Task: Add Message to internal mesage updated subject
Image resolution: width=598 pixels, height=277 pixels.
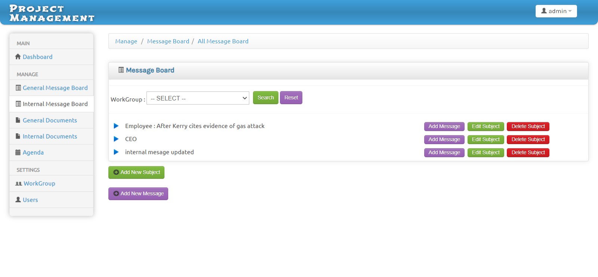Action: pyautogui.click(x=444, y=153)
